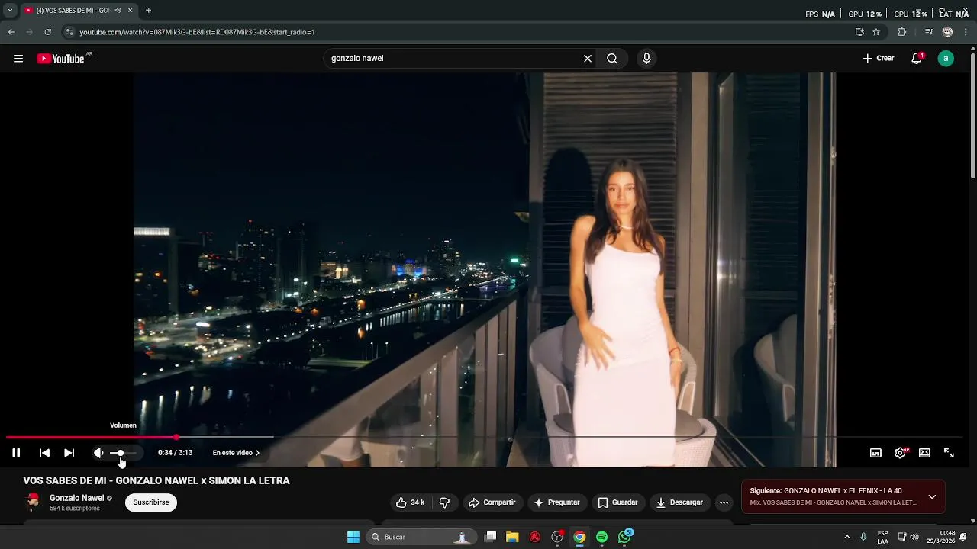Open the Windows Start menu
Image resolution: width=977 pixels, height=549 pixels.
click(x=353, y=537)
